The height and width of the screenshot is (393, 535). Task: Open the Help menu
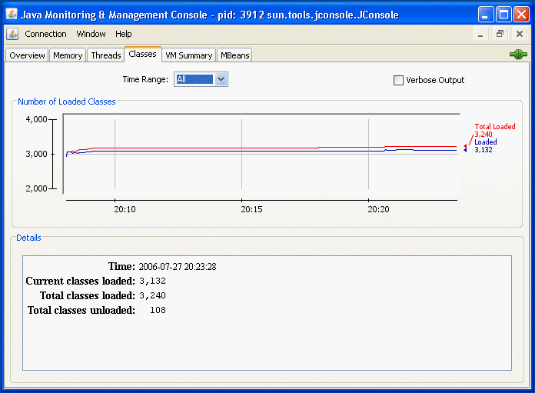pyautogui.click(x=124, y=34)
